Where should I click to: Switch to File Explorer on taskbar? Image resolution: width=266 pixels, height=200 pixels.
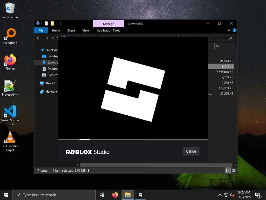tap(128, 195)
